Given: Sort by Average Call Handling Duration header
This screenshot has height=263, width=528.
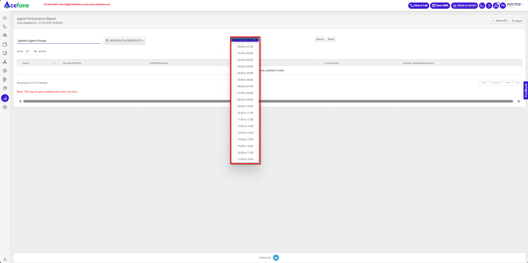Looking at the screenshot, I should point(459,63).
